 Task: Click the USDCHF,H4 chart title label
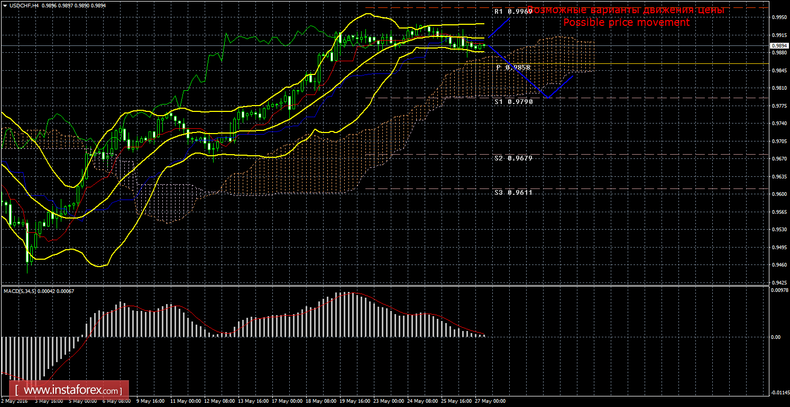19,4
